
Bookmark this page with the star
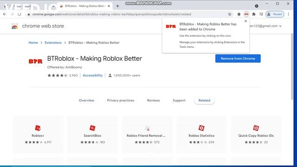coord(230,14)
